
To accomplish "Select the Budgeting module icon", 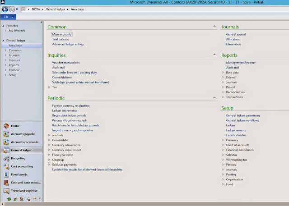I will 6,158.
